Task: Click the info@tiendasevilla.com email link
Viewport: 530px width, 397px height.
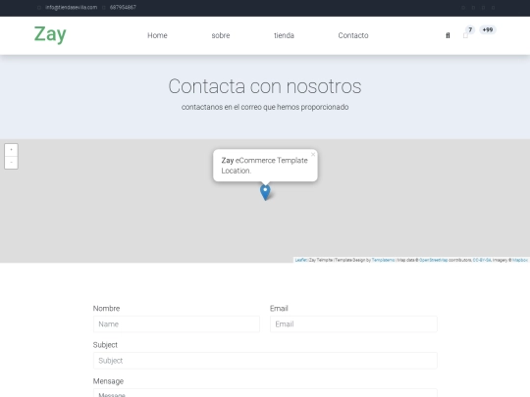Action: (x=71, y=8)
